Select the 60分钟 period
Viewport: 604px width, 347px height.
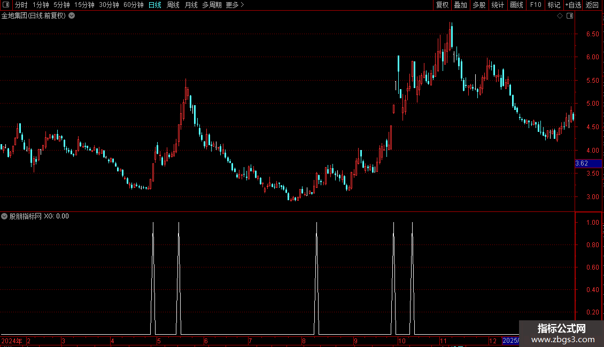click(x=134, y=5)
